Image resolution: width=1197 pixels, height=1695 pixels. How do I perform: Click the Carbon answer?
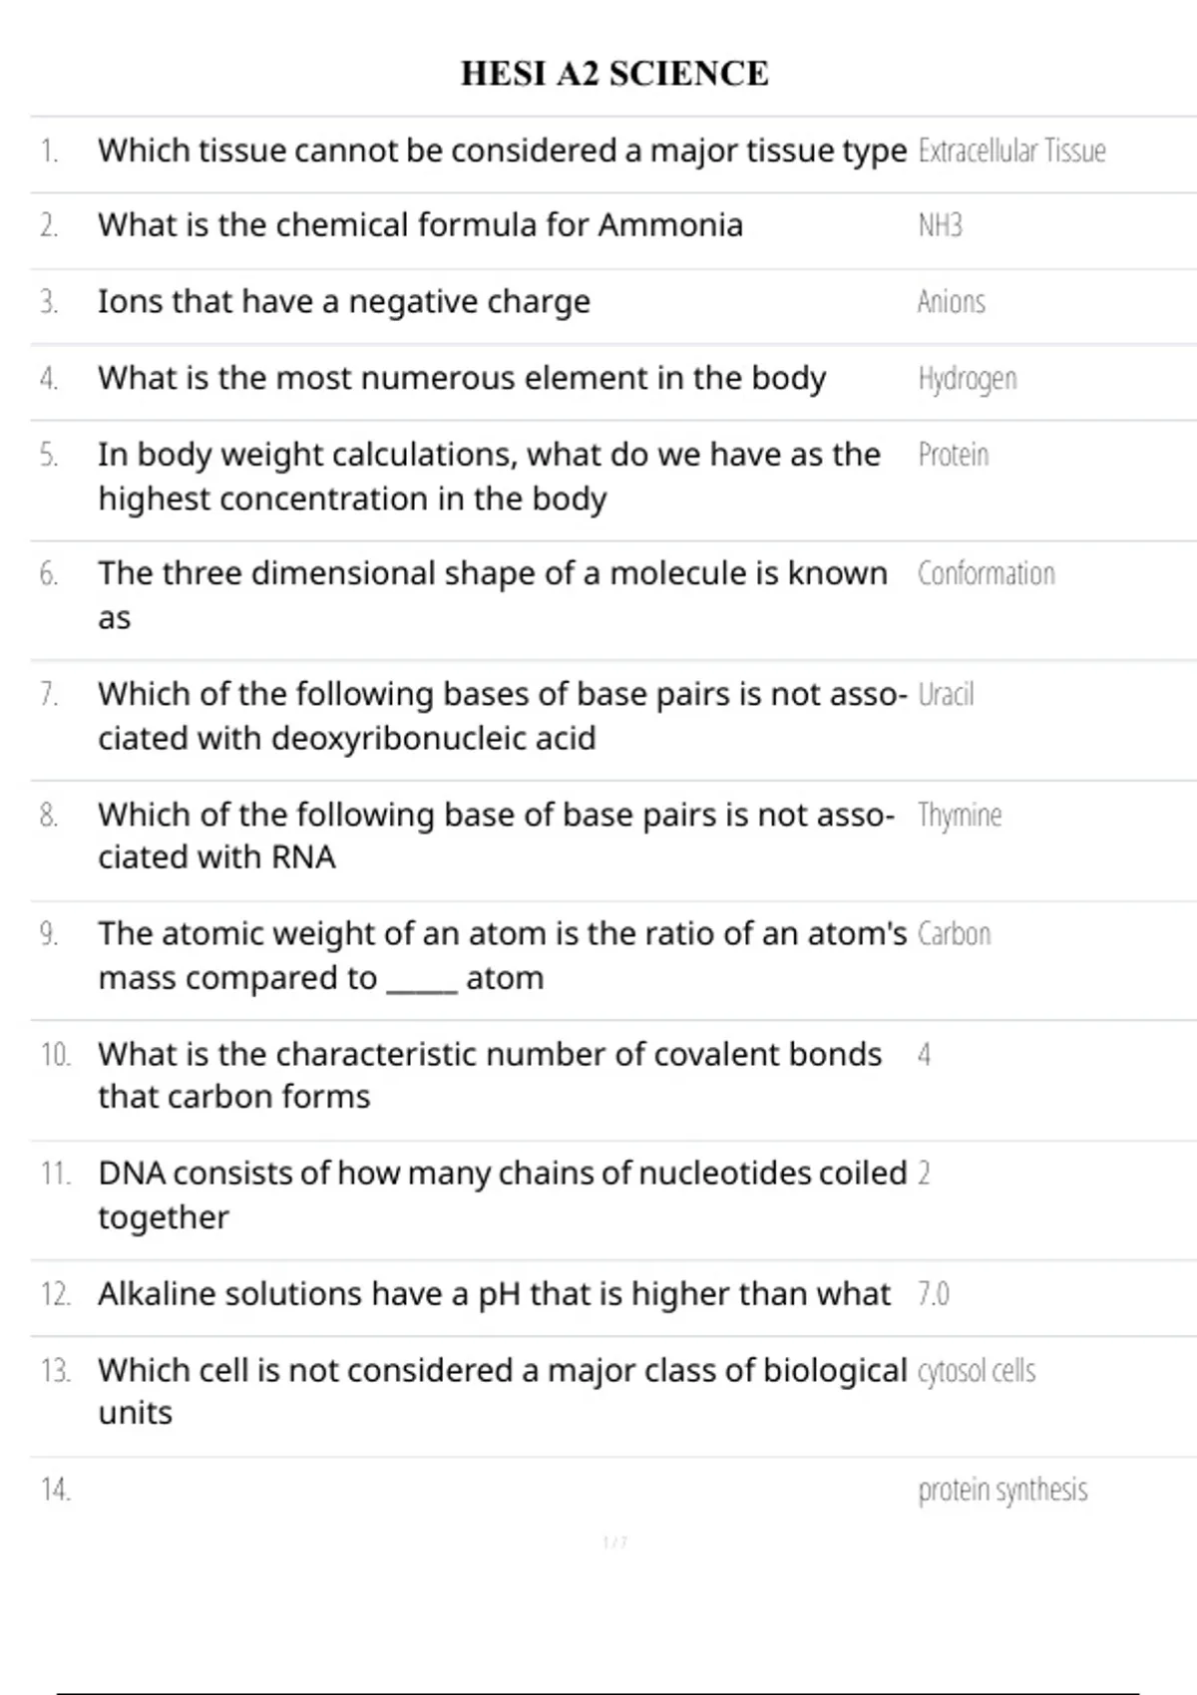954,934
